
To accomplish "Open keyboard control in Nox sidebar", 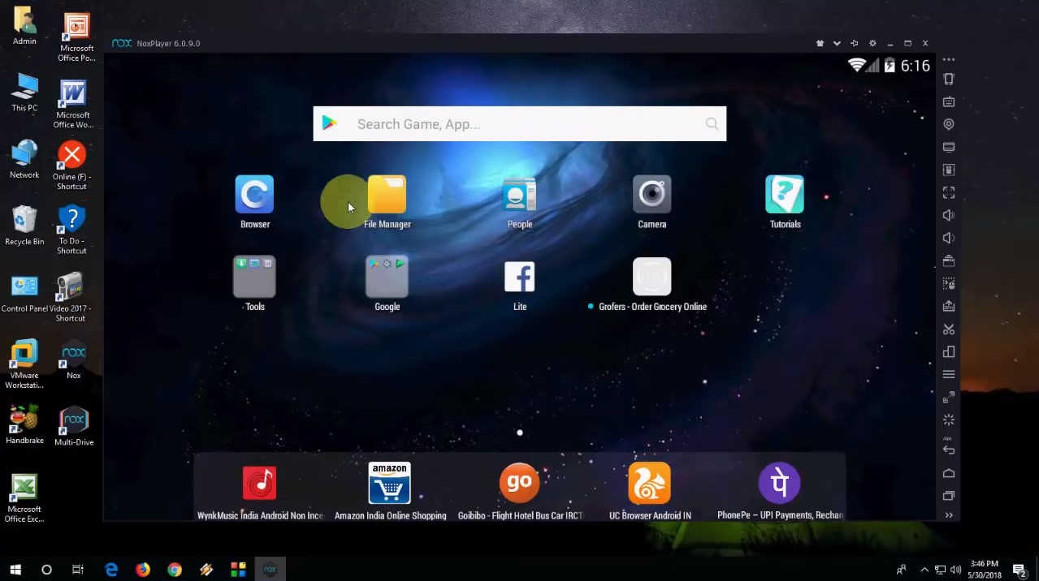I will (948, 101).
